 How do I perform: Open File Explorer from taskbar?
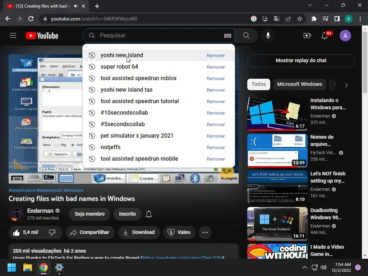(x=27, y=267)
